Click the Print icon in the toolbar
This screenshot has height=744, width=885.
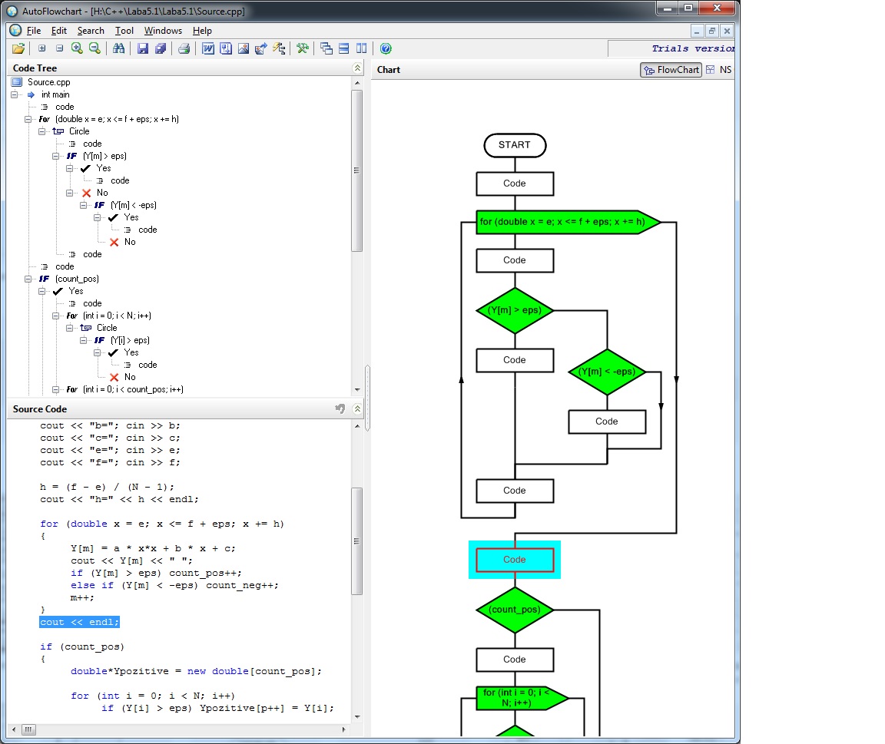coord(184,48)
